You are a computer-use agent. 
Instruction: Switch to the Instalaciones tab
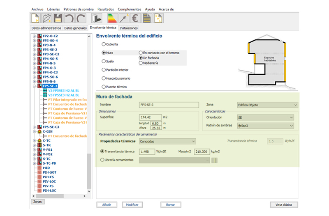(x=128, y=28)
